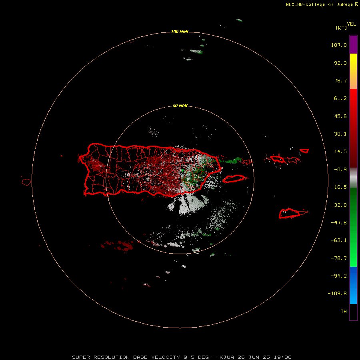The image size is (360, 360).
Task: Click the [KT] units label
Action: pos(342,28)
